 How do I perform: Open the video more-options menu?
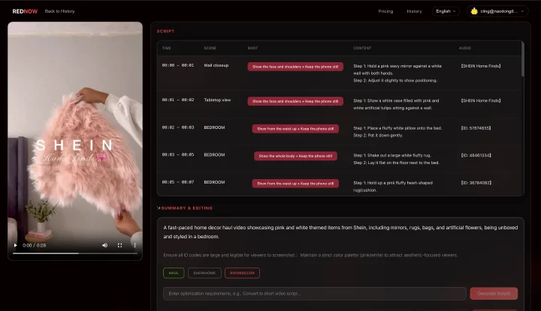coord(134,245)
